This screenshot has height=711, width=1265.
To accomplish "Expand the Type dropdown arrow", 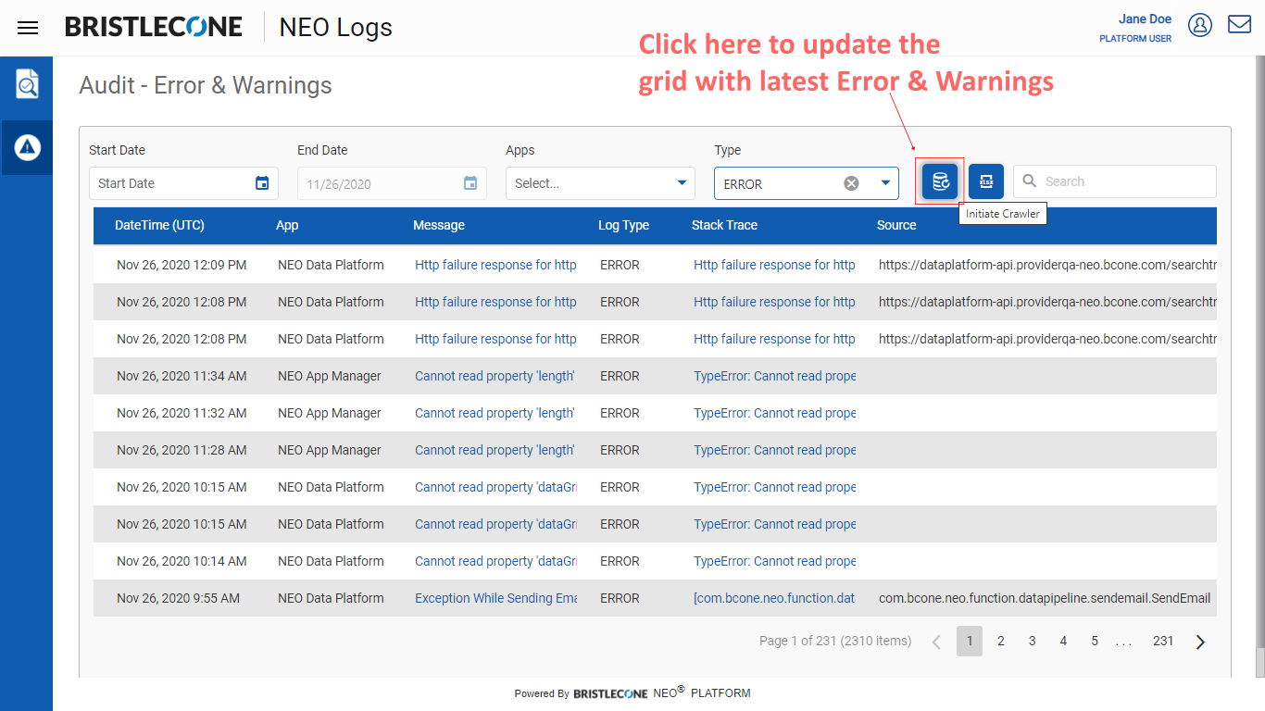I will (x=885, y=183).
